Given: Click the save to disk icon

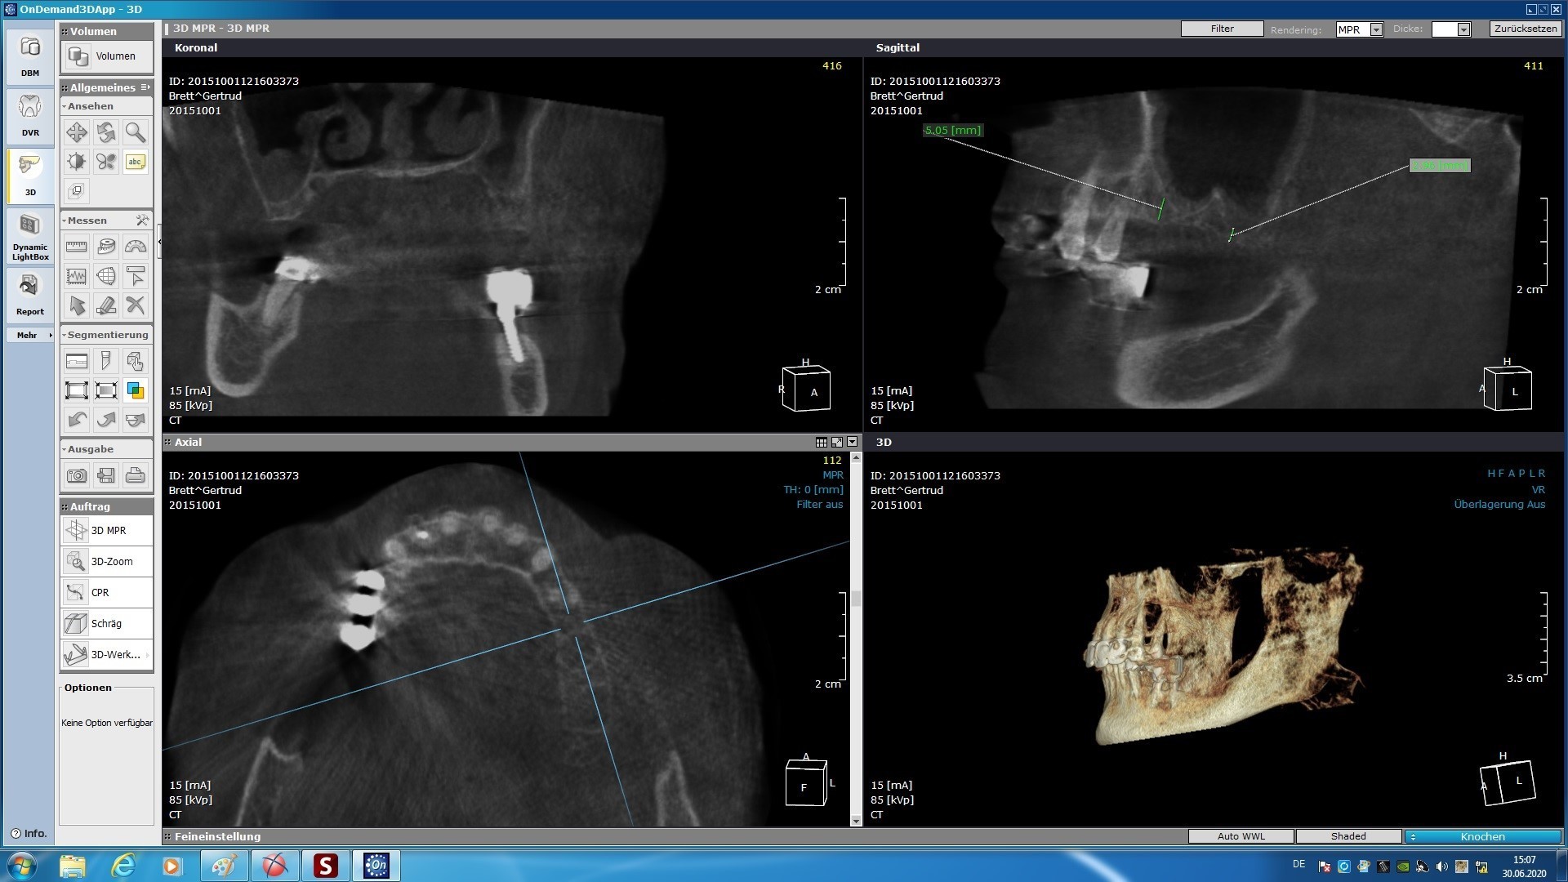Looking at the screenshot, I should point(106,475).
